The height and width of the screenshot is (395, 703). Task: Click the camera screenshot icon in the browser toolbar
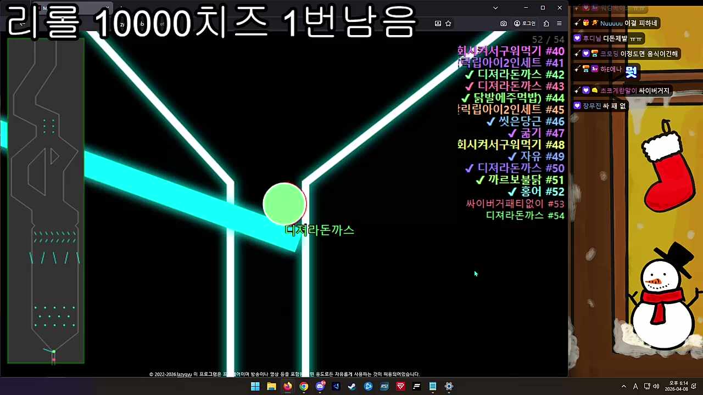point(504,24)
